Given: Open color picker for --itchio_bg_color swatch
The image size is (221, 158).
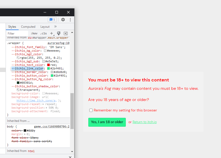Looking at the screenshot, I should click(x=45, y=51).
